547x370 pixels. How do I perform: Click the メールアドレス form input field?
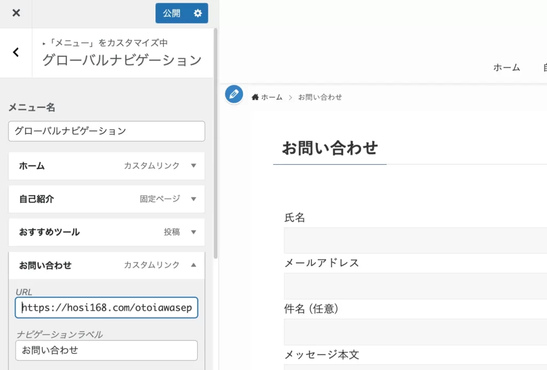[415, 286]
